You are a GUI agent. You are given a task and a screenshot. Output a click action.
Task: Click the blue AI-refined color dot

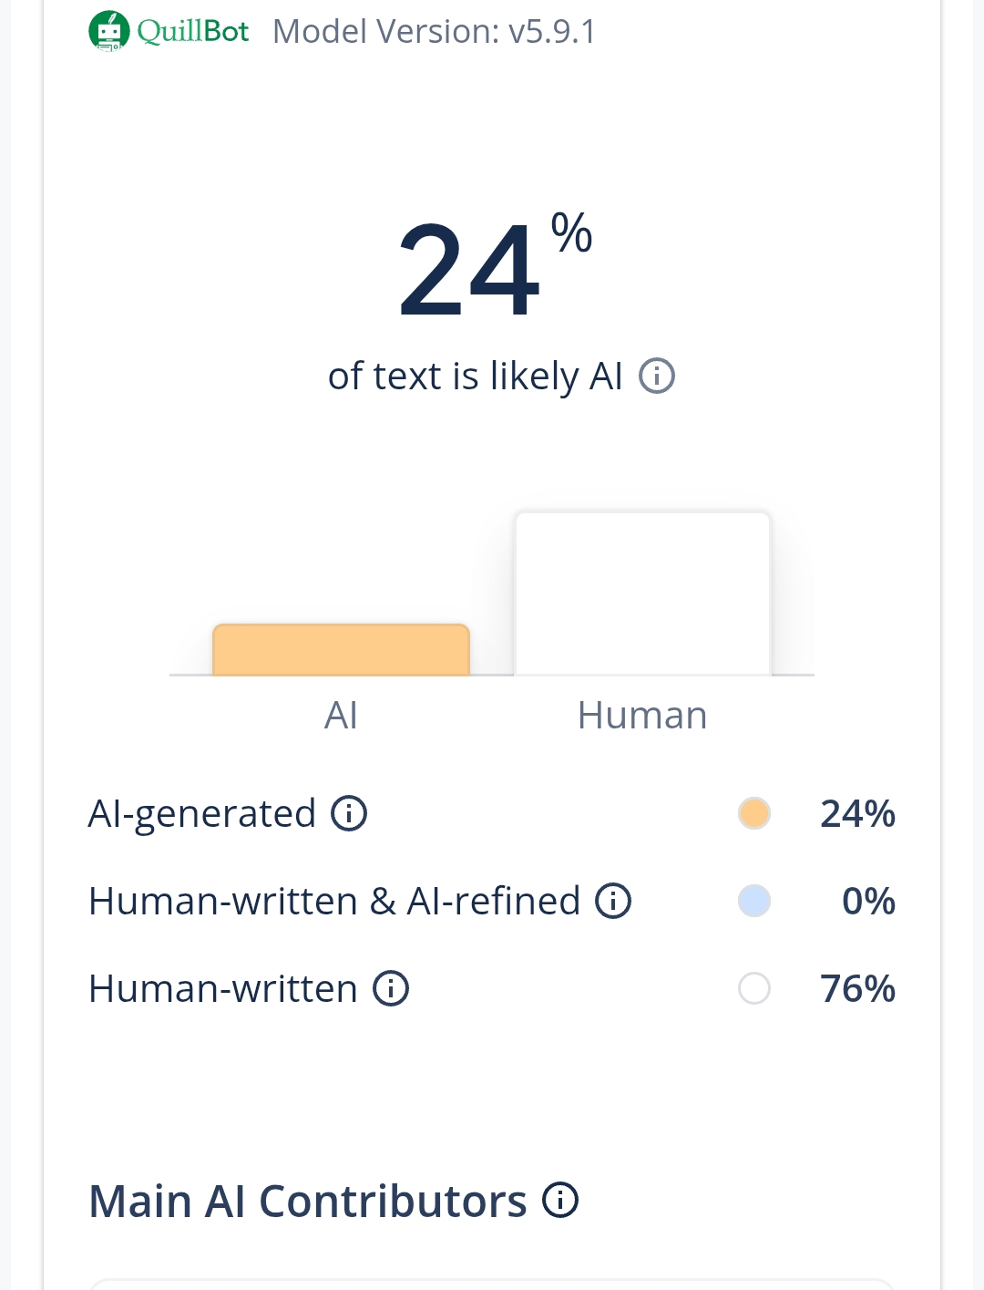tap(754, 901)
